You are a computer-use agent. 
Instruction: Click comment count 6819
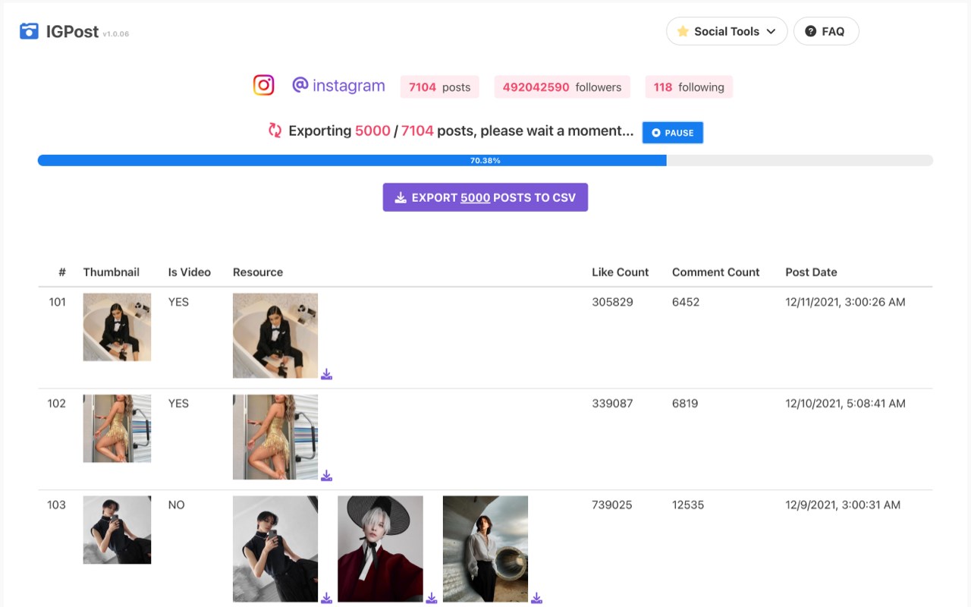point(685,404)
